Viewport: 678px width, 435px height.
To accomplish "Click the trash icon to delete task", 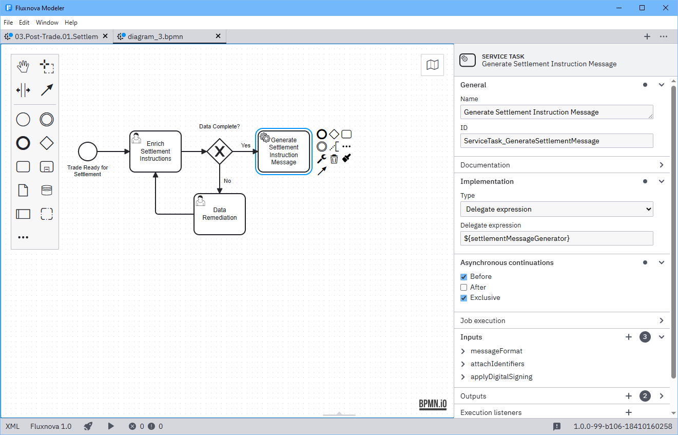I will click(334, 159).
